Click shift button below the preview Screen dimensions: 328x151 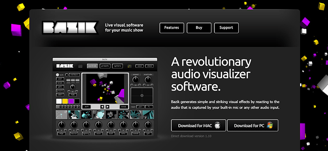click(x=87, y=107)
